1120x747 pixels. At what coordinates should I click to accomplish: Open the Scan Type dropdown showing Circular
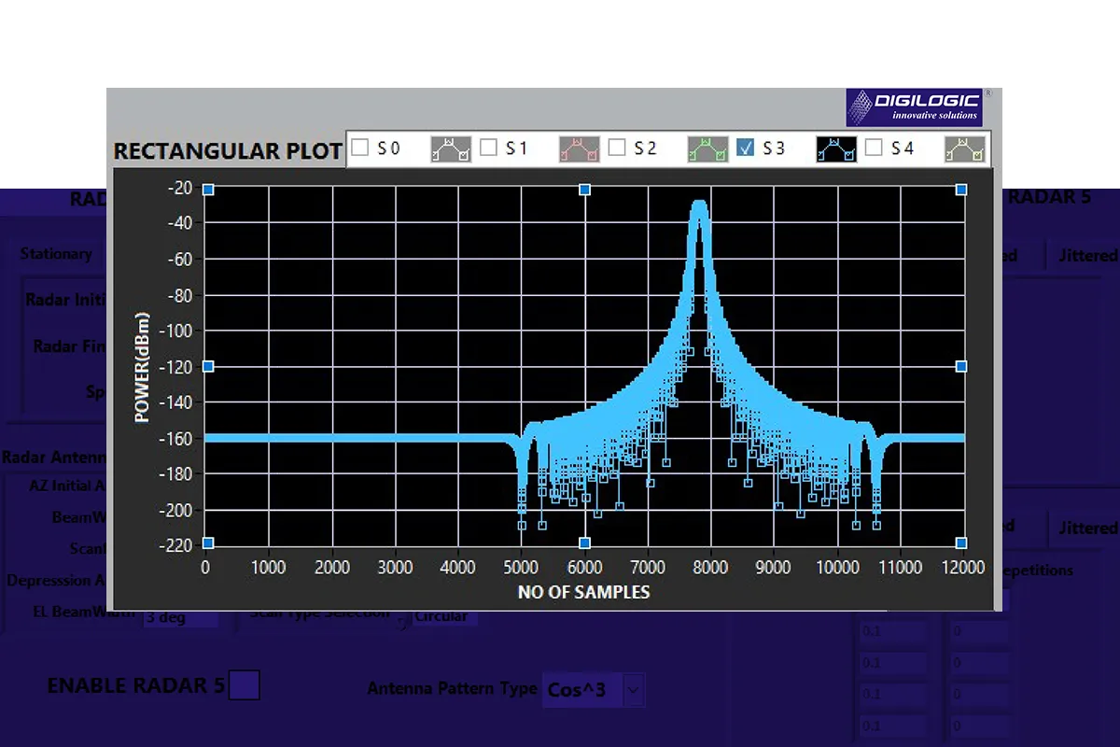445,617
